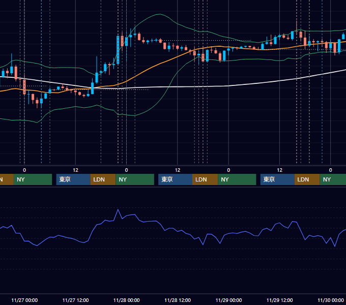Click the '11/28 00:00' date label
Viewport: 346px width, 305px height.
click(126, 300)
